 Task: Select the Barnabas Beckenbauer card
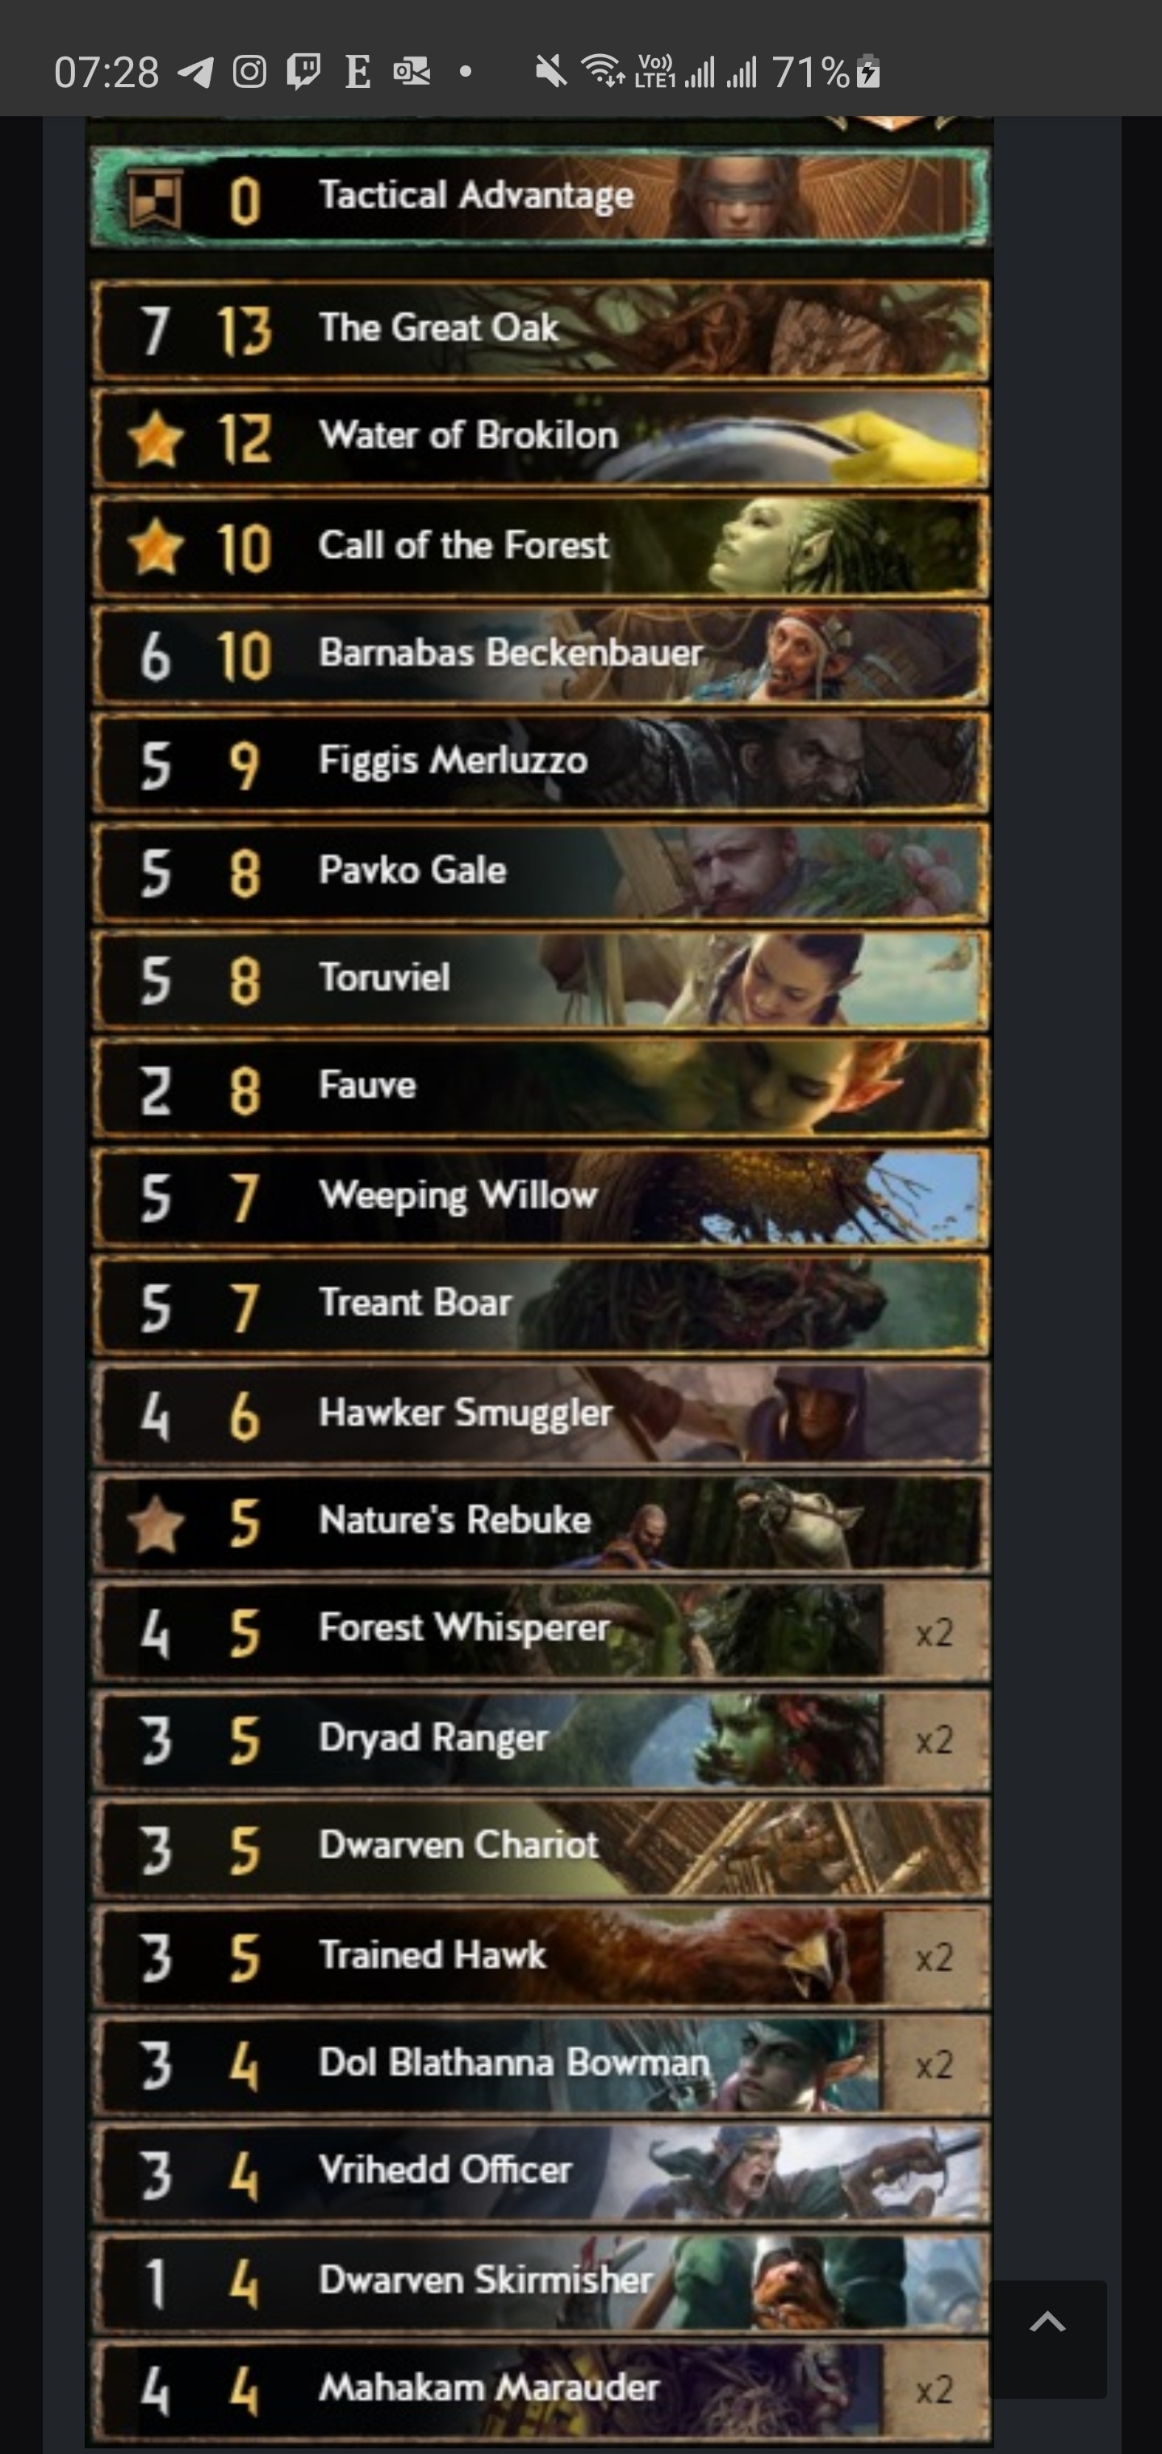(540, 656)
